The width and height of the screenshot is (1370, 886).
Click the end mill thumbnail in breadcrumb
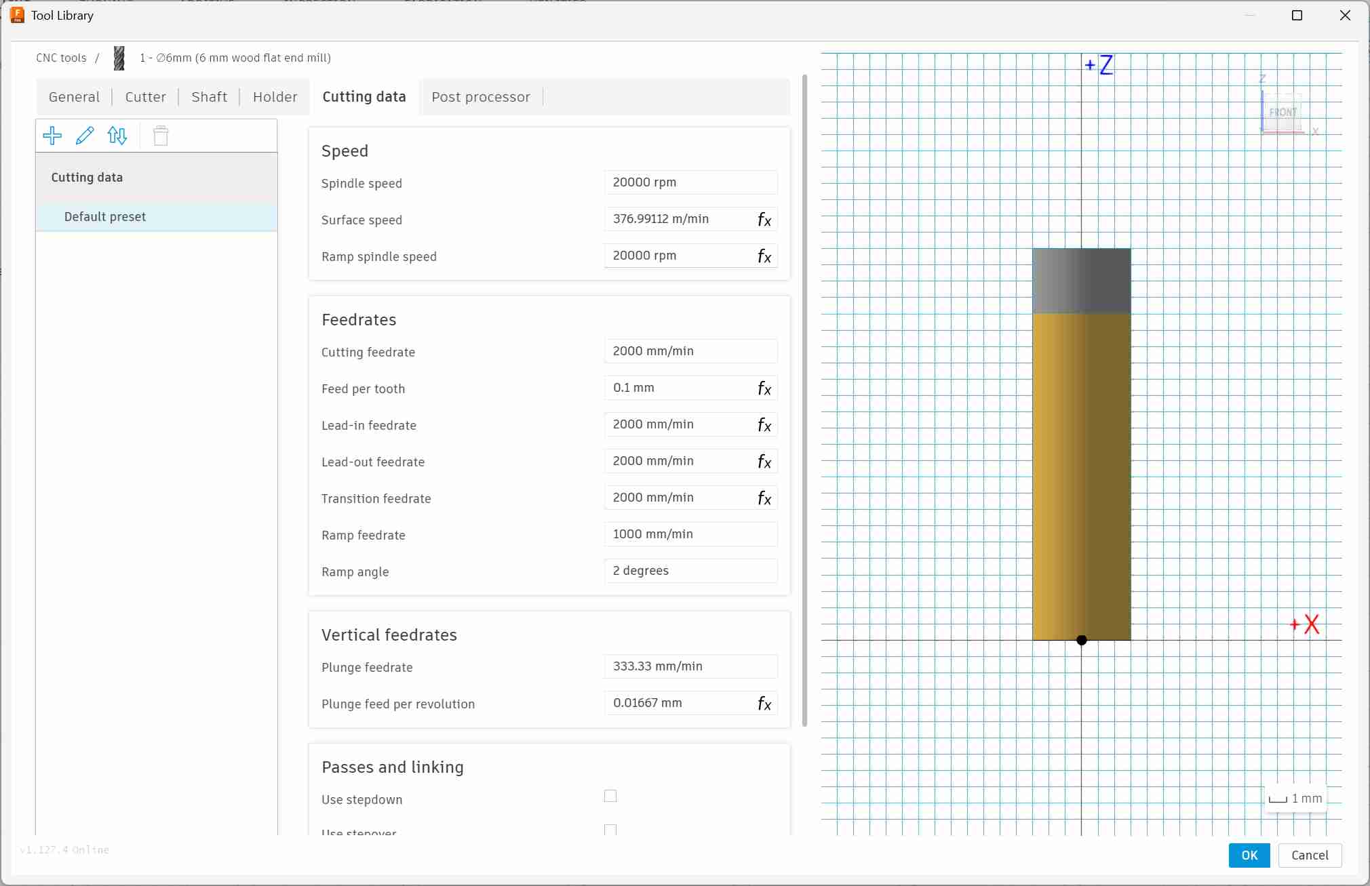click(x=119, y=58)
